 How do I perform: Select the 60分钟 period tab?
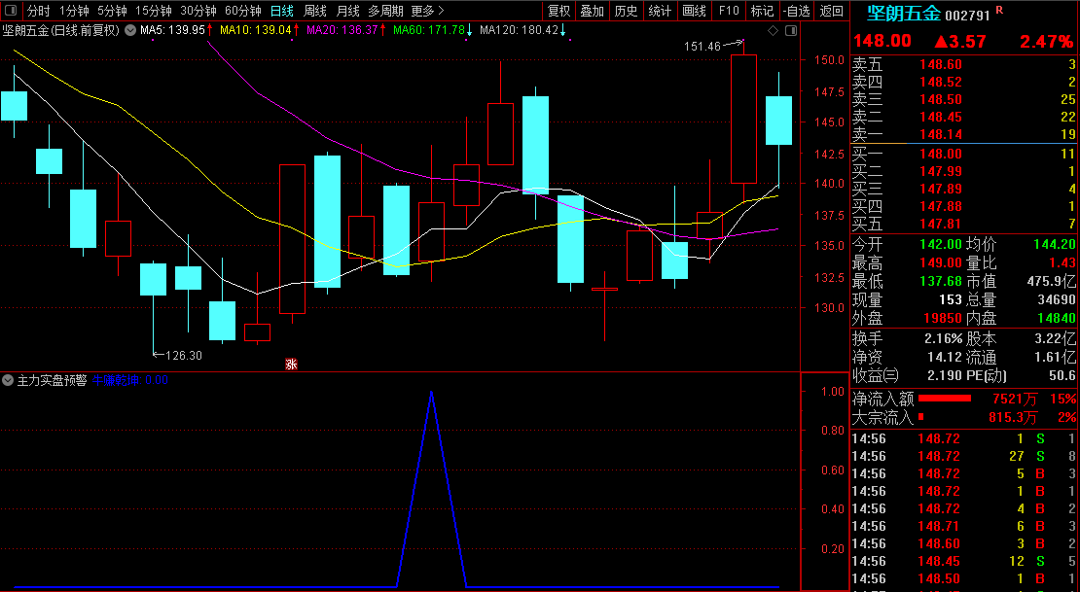click(x=242, y=11)
